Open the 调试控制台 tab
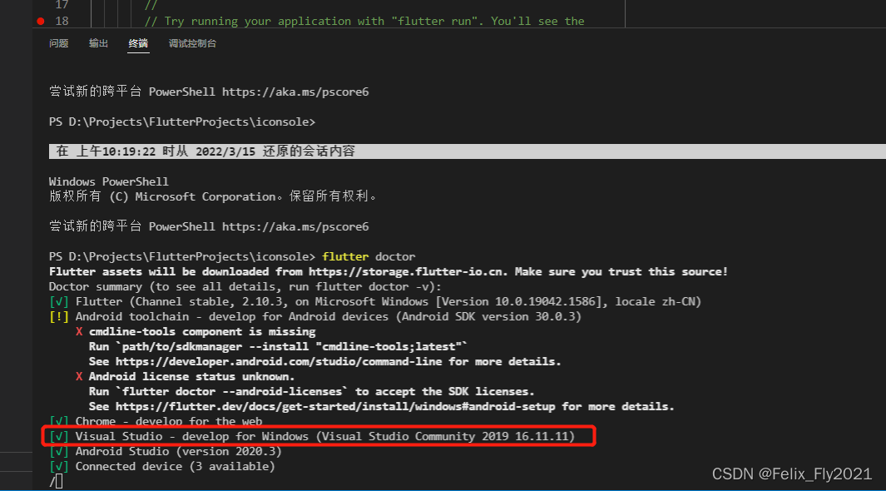 pyautogui.click(x=192, y=43)
